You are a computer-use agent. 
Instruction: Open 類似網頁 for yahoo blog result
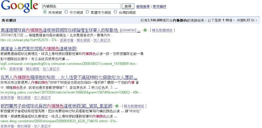click(x=24, y=98)
